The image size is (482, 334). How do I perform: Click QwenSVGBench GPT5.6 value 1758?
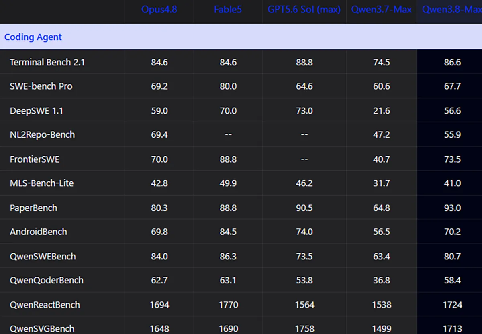pos(304,329)
